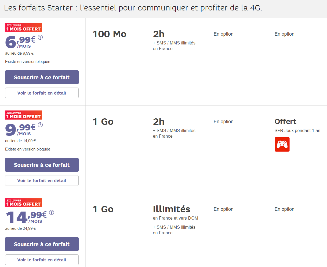Viewport: 327px width, 267px height.
Task: View details of the 100 Mo plan
Action: 42,93
